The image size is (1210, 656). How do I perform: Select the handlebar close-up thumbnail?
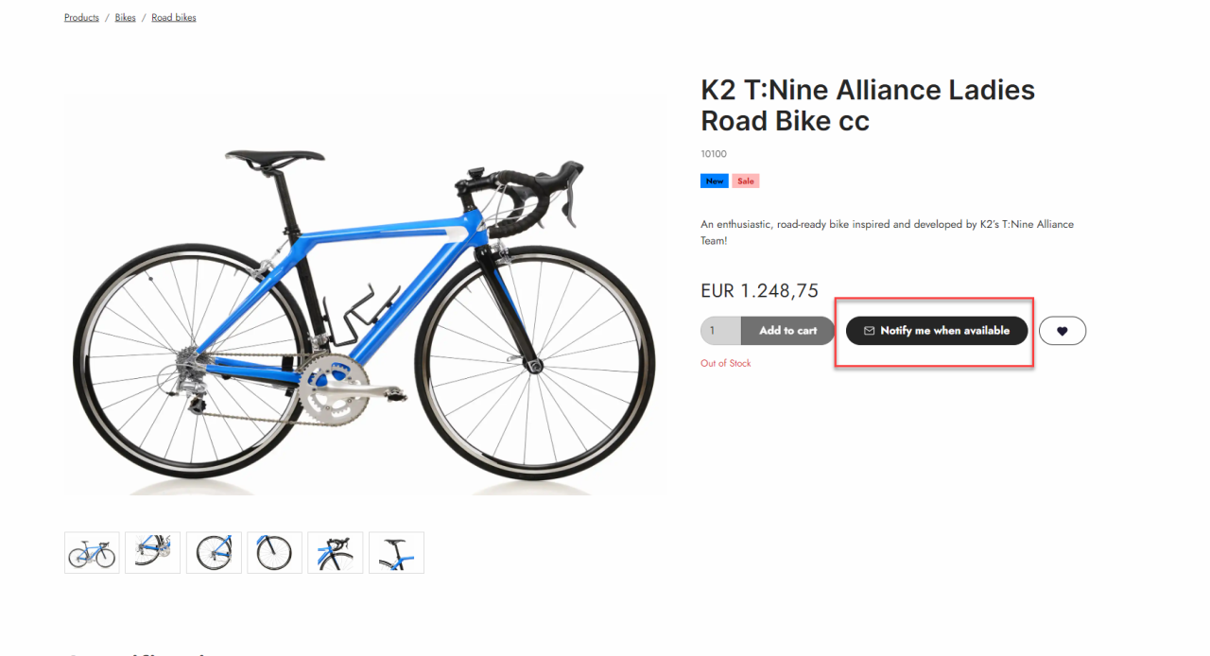(x=336, y=553)
